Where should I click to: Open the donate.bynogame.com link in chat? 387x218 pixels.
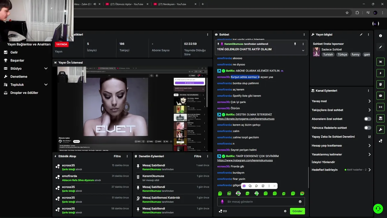(x=246, y=119)
